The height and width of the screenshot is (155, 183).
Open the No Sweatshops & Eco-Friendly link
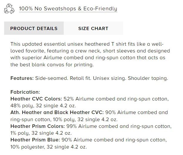[68, 9]
